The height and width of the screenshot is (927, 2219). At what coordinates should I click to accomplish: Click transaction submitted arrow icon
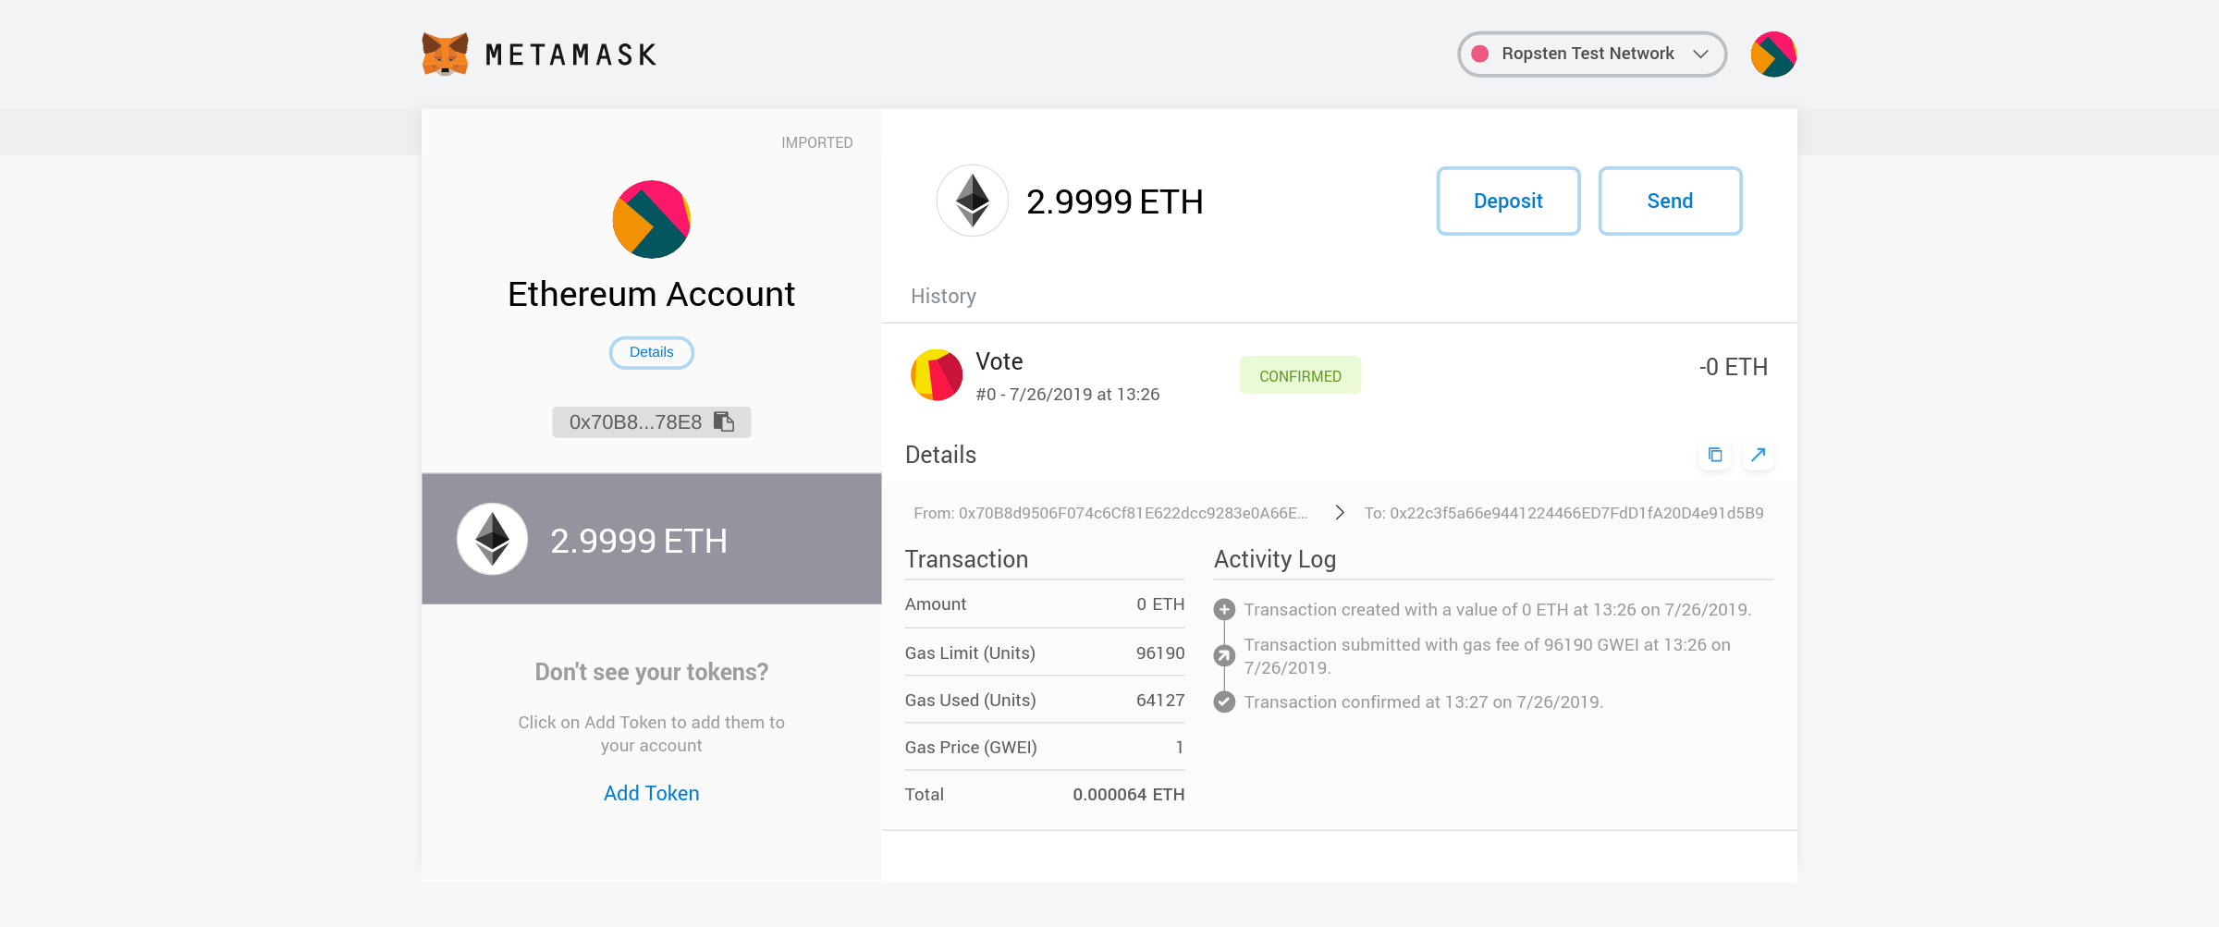point(1224,655)
